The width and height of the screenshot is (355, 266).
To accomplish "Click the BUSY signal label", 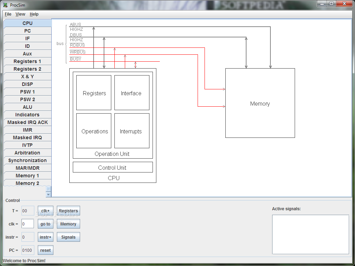I will 76,59.
